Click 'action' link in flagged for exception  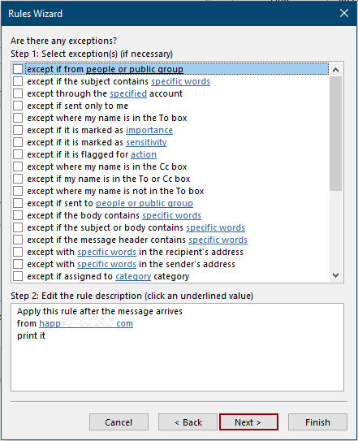click(x=144, y=154)
